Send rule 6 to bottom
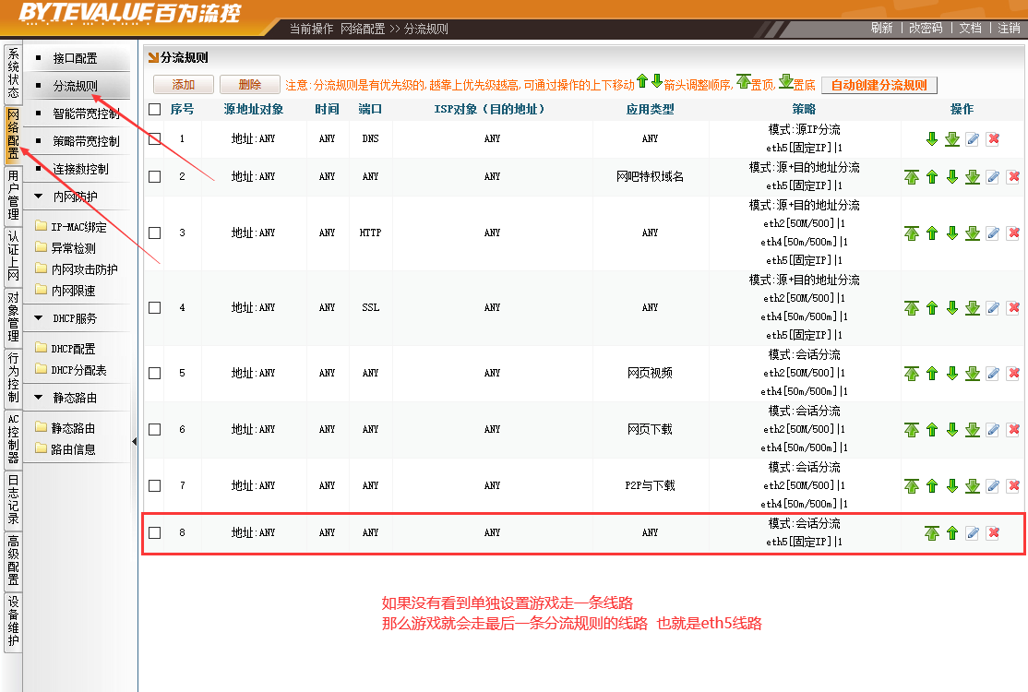The image size is (1028, 692). click(x=973, y=430)
